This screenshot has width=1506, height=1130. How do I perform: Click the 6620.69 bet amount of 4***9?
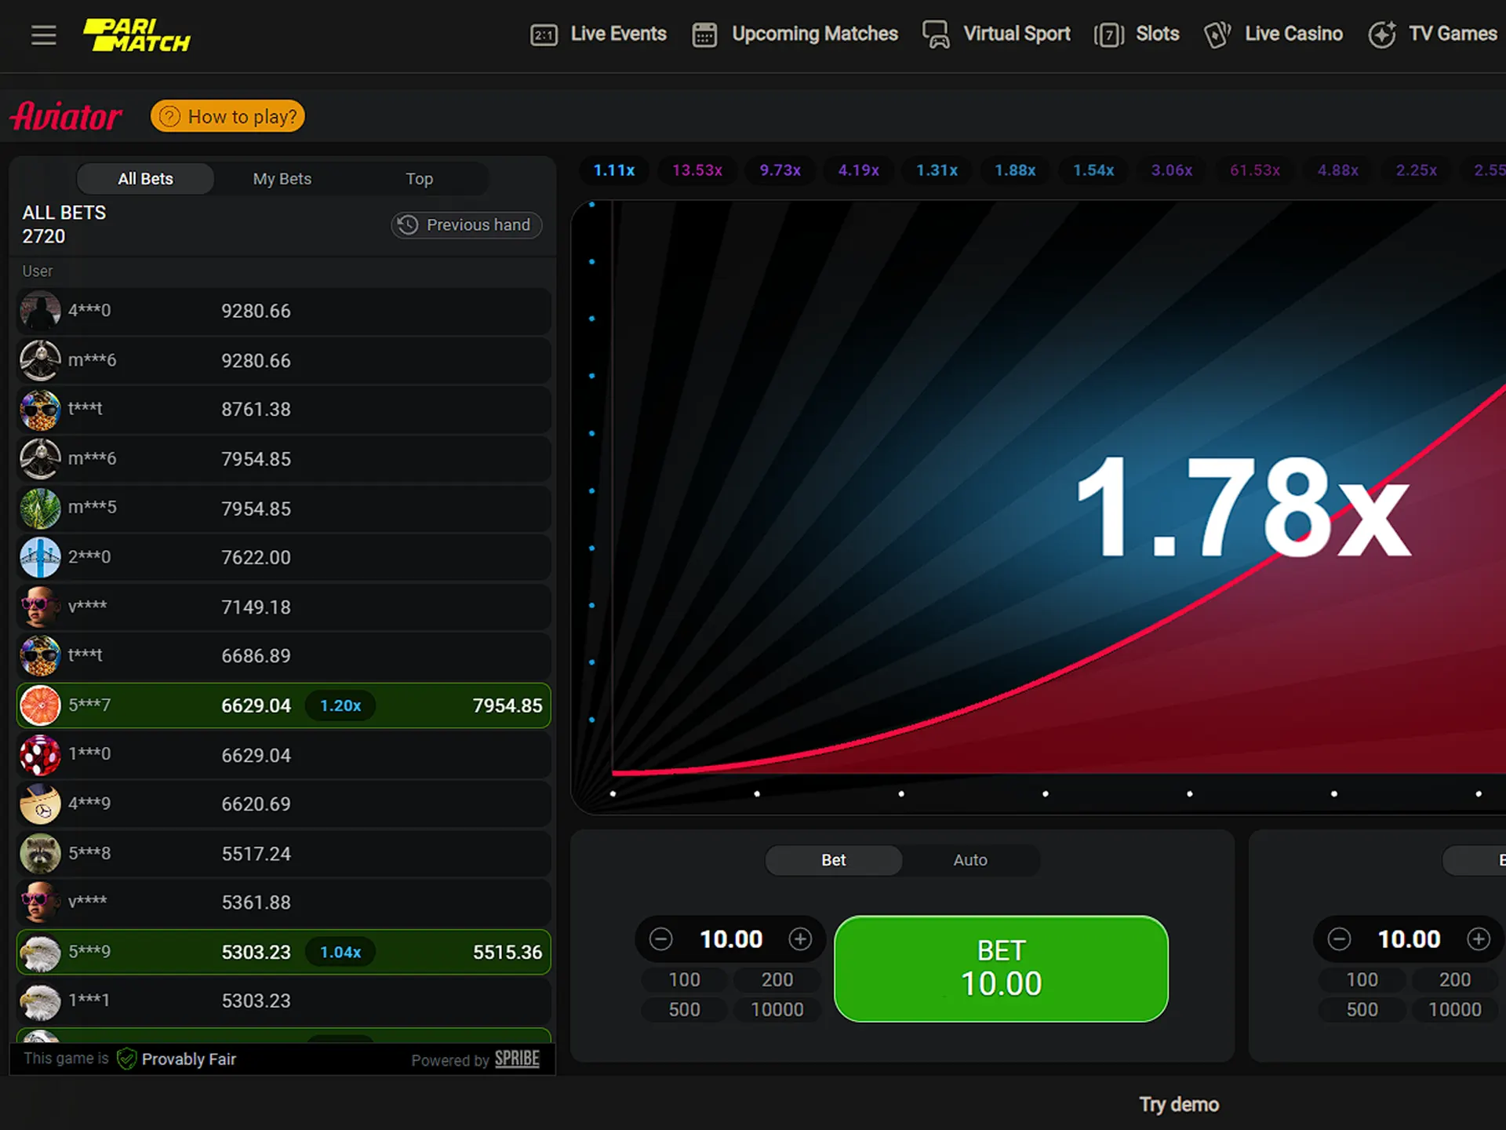coord(256,804)
